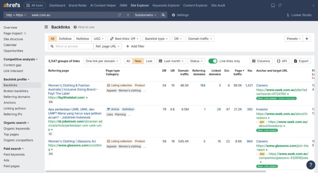Clear the seek.com.au URL field
The height and width of the screenshot is (173, 318).
(x=128, y=15)
